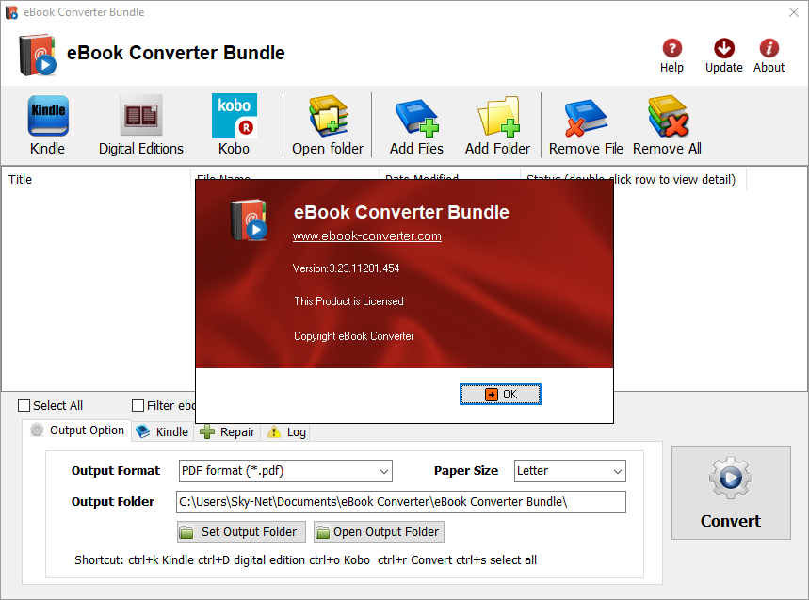Click Set Output Folder button
Viewport: 809px width, 600px height.
(x=241, y=532)
